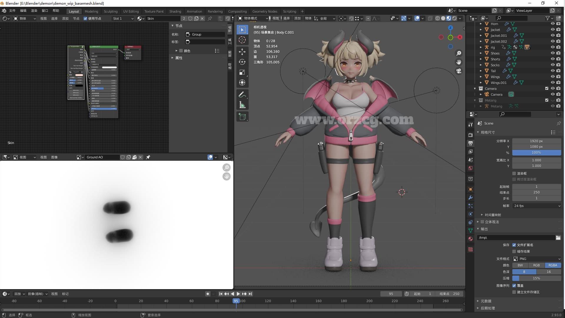Open the File menu (文件)
Image resolution: width=565 pixels, height=318 pixels.
(12, 11)
